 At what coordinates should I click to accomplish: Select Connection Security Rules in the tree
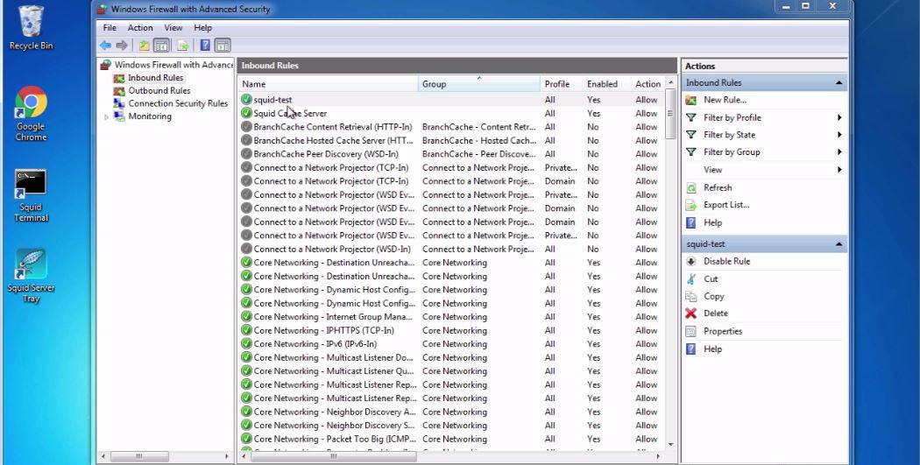point(178,103)
